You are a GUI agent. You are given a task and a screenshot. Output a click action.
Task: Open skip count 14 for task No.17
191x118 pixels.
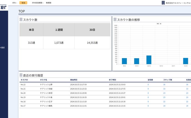click(x=164, y=106)
